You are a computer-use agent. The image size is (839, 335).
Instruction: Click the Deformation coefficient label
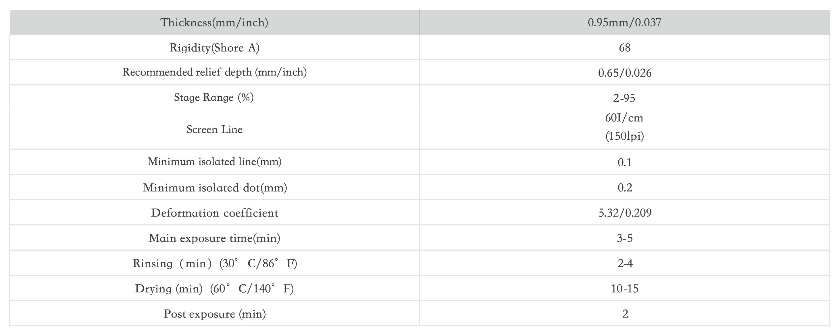[x=215, y=213]
